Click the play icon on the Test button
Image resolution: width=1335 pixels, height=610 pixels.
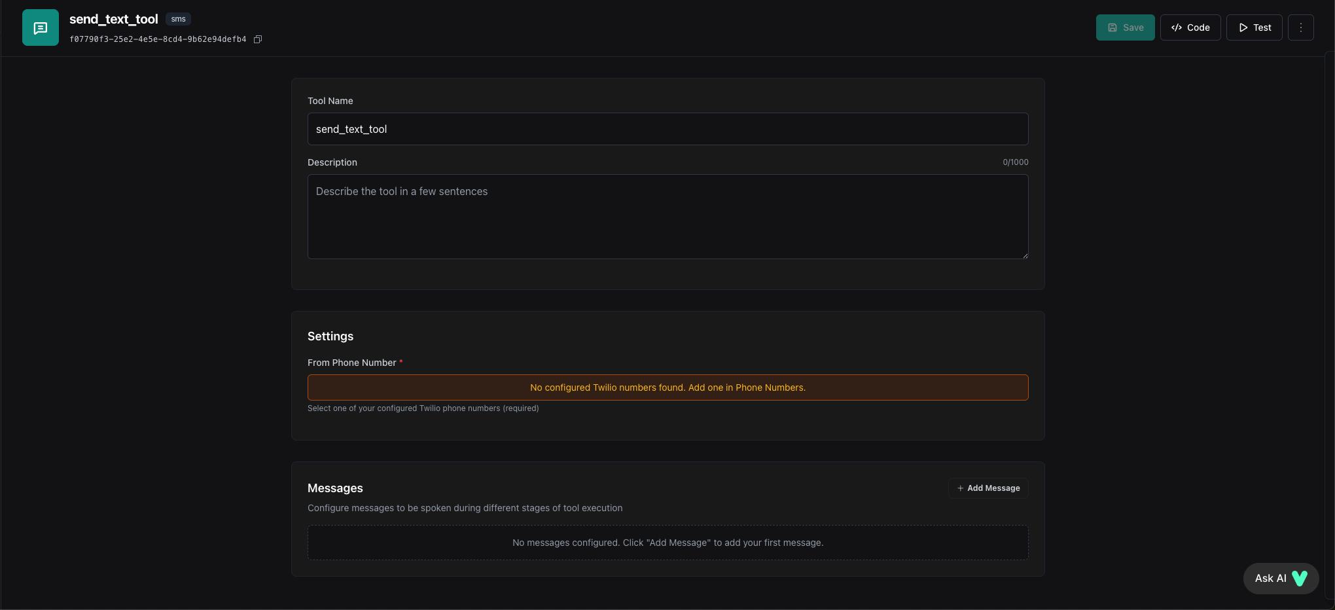(1243, 27)
